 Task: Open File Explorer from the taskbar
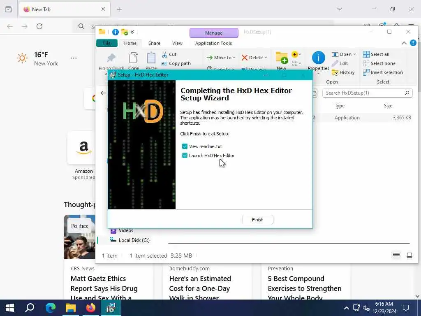click(x=71, y=308)
